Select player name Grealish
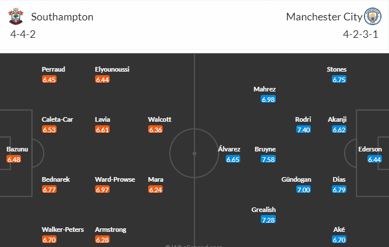This screenshot has height=247, width=389. (265, 210)
